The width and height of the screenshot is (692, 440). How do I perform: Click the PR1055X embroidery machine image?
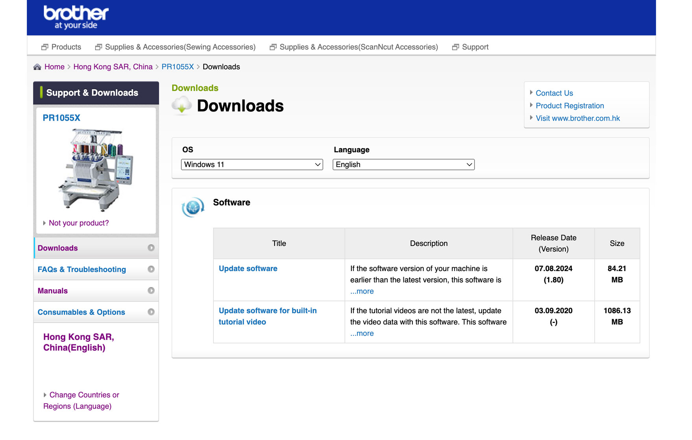(96, 170)
